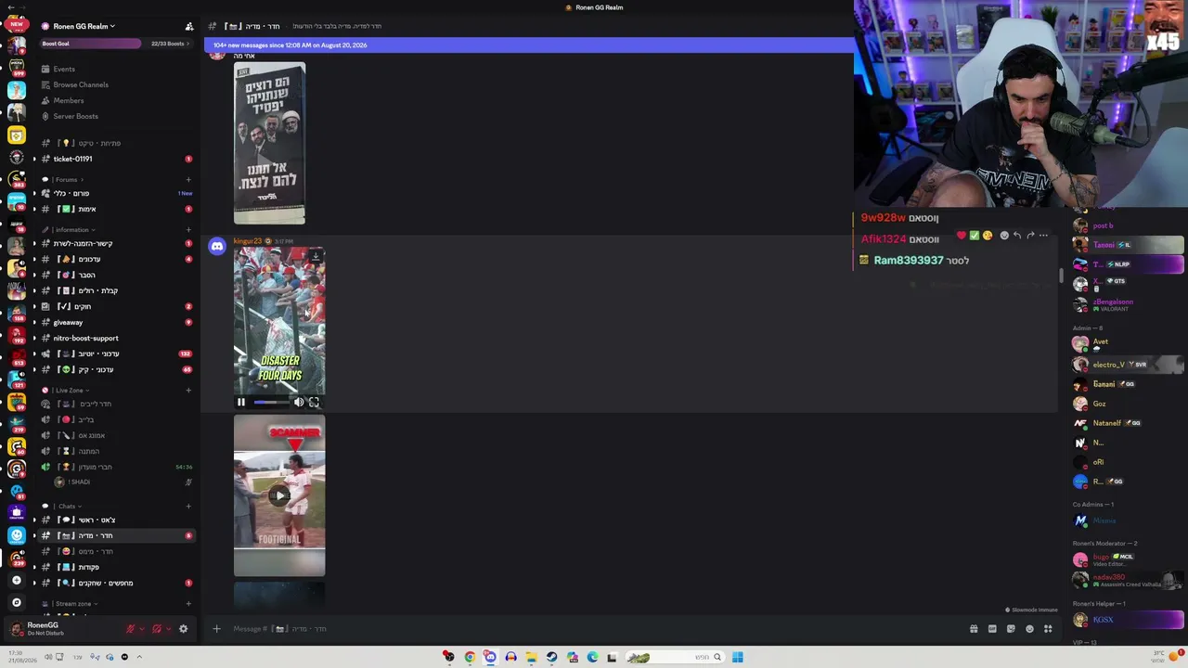Navigate back with the top-left arrow

pyautogui.click(x=10, y=7)
